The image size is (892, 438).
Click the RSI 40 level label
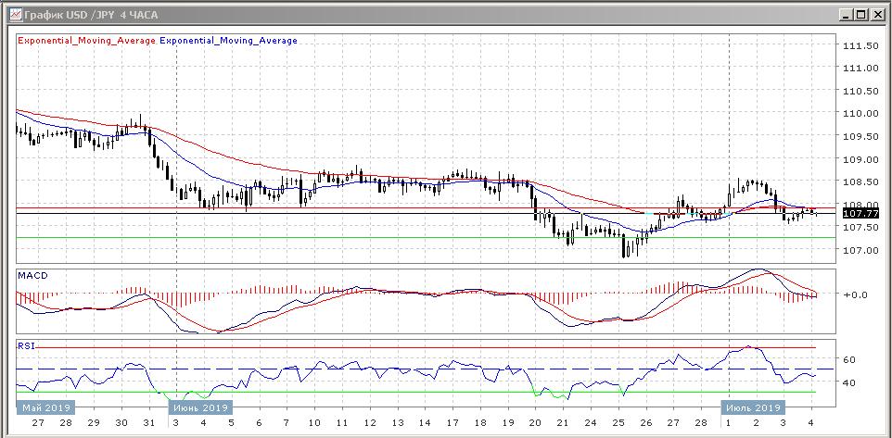coord(850,382)
